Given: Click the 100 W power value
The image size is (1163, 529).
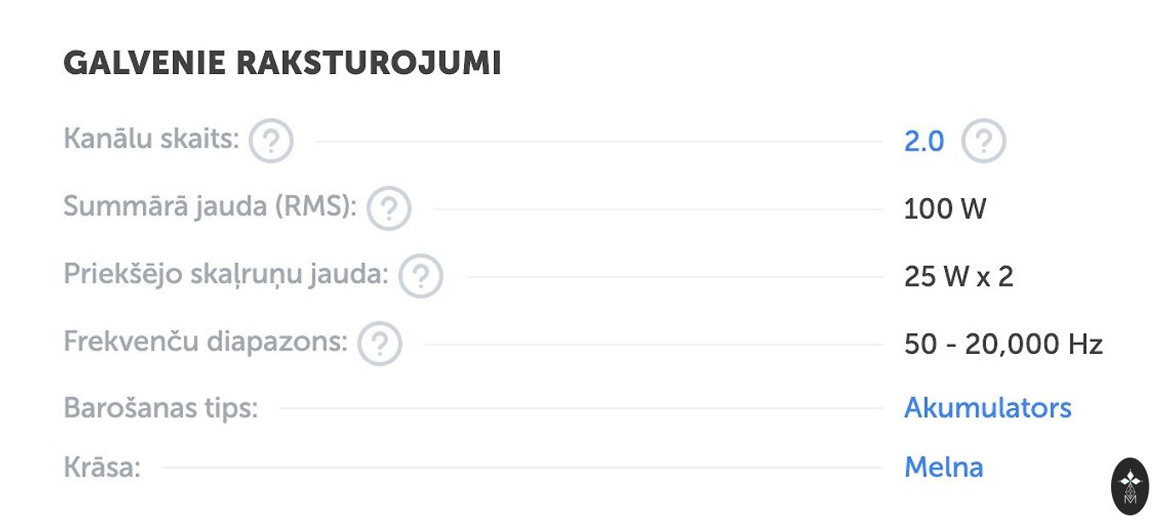Looking at the screenshot, I should coord(944,209).
